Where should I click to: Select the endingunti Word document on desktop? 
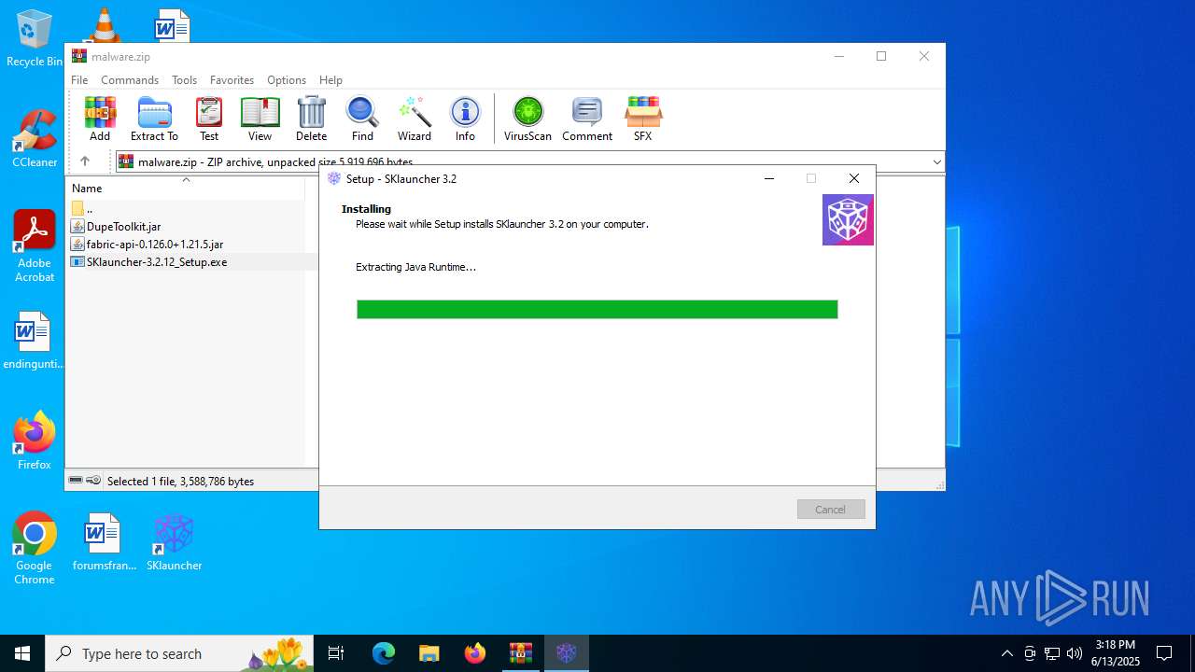click(x=35, y=341)
